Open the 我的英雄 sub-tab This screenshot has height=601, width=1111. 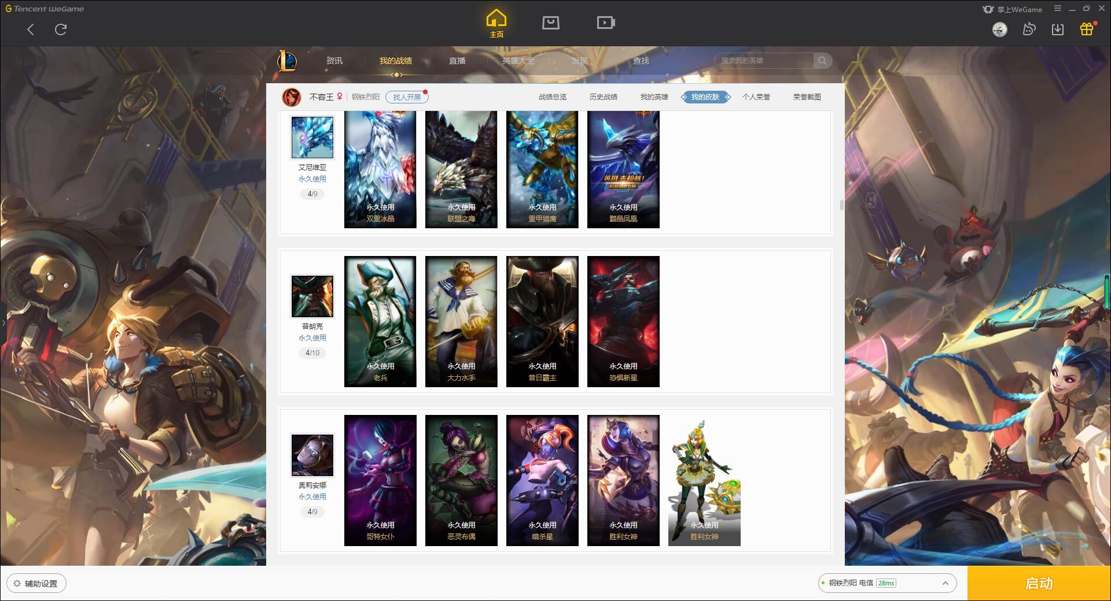654,97
